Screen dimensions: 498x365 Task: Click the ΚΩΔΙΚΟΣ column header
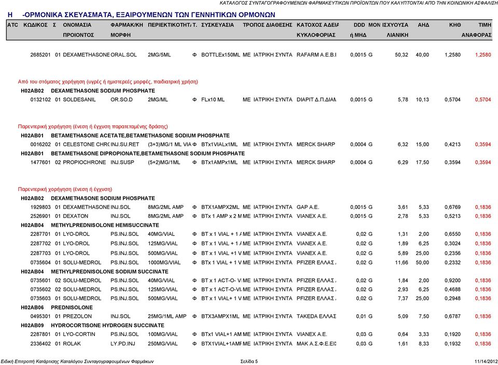[x=35, y=25]
